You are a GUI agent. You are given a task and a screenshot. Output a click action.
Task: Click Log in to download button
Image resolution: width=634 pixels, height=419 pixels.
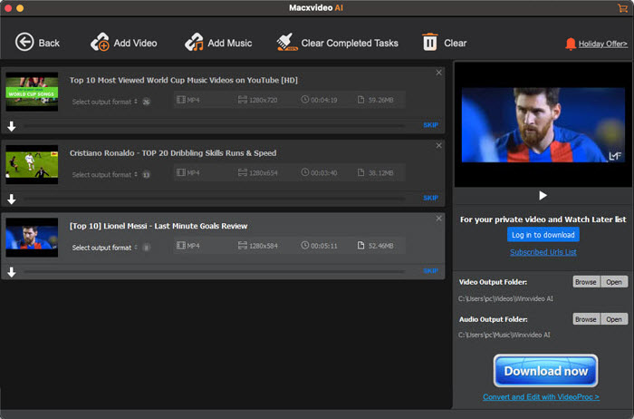click(x=543, y=234)
